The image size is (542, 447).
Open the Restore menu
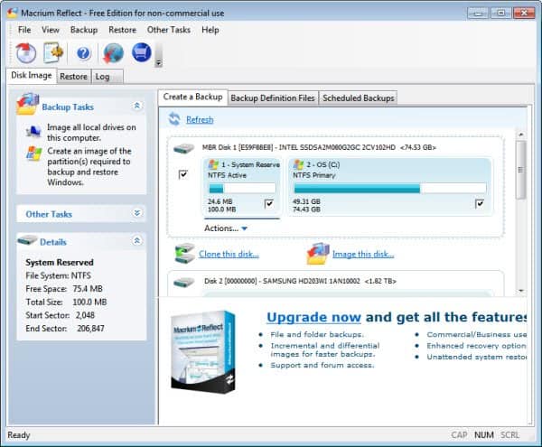122,30
